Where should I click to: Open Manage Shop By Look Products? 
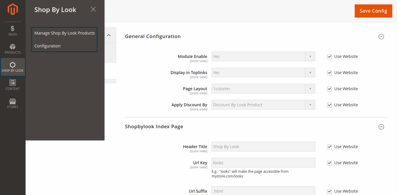point(65,33)
